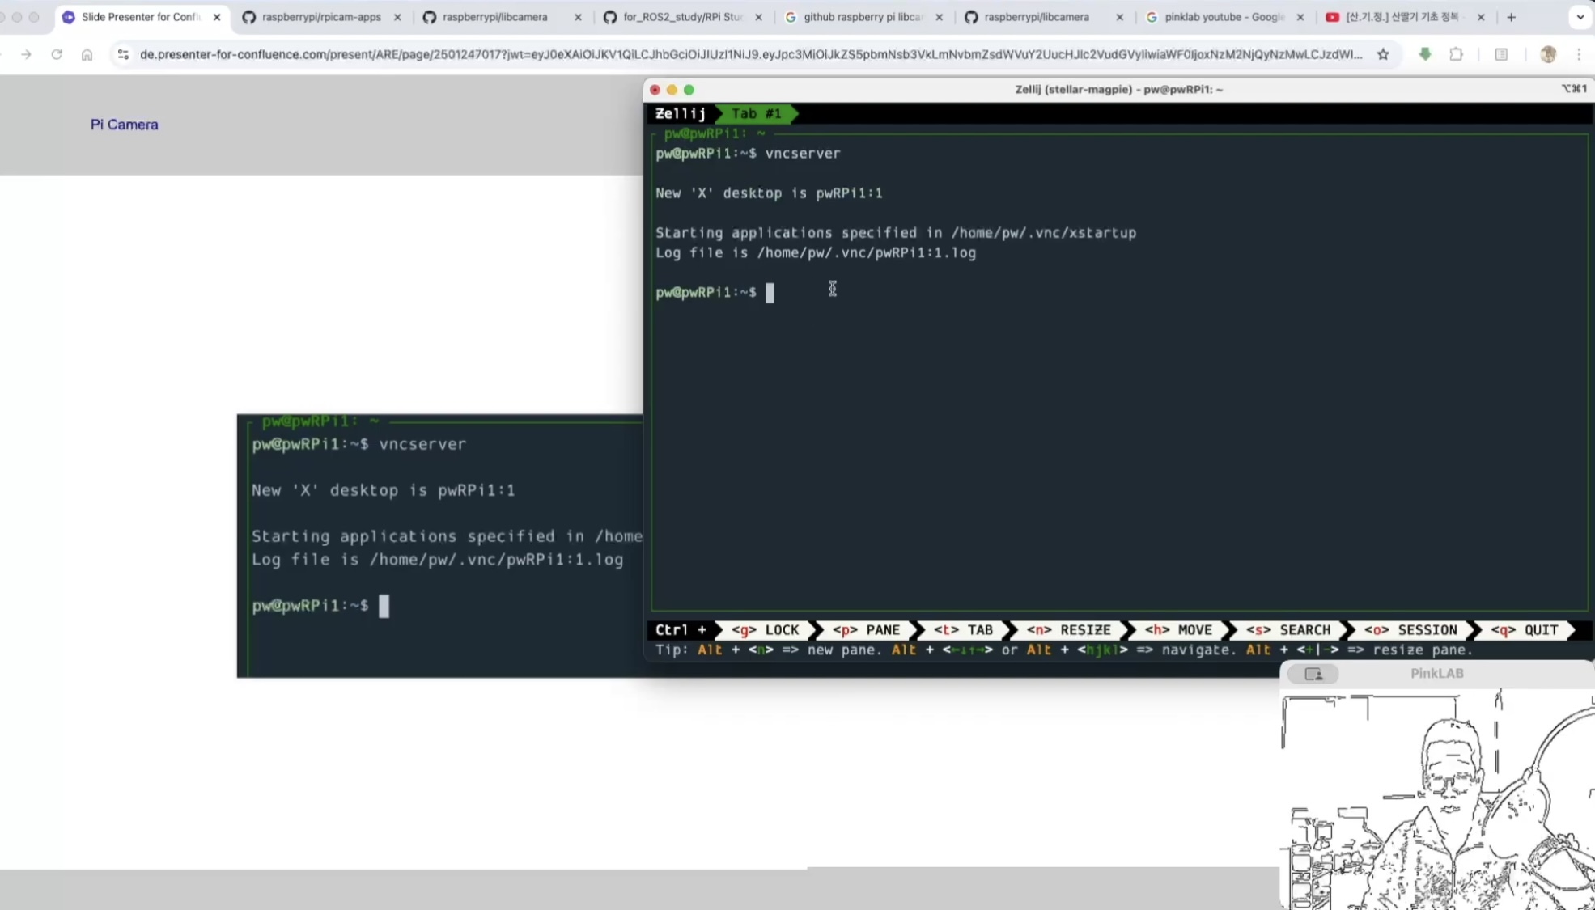Open the Extensions puzzle piece menu
The image size is (1595, 910).
click(1456, 54)
